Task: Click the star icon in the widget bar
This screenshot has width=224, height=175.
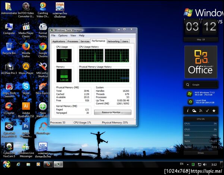Action: [214, 111]
